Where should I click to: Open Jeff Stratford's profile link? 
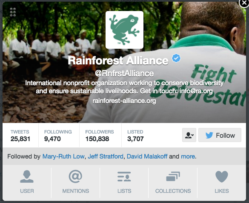(106, 156)
